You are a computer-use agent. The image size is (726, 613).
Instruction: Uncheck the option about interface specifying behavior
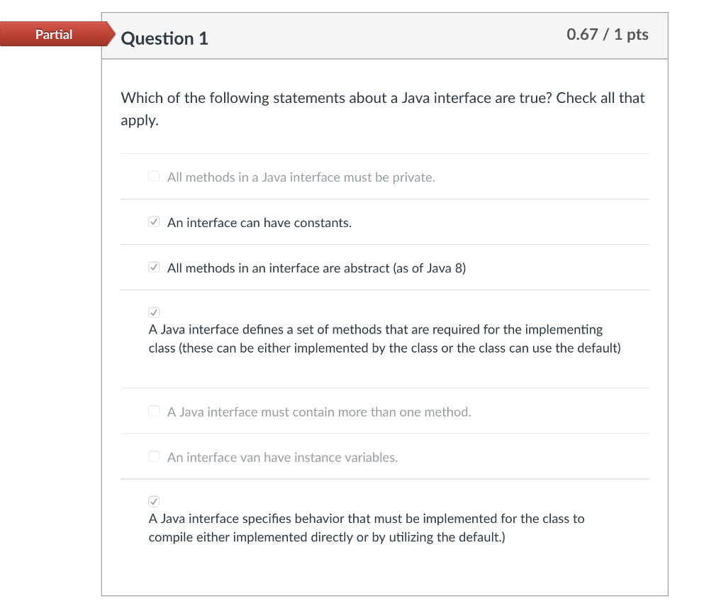[x=154, y=502]
